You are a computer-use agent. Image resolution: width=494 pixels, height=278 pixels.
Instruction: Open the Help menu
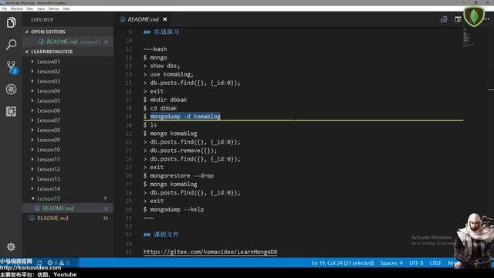[x=66, y=8]
